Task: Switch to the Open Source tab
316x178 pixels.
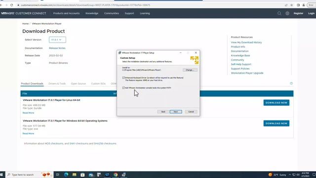Action: click(x=78, y=84)
